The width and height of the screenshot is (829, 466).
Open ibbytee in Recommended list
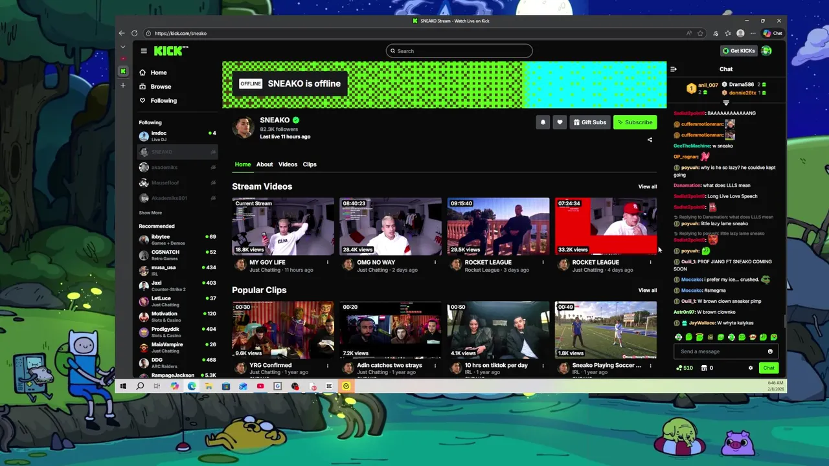click(x=177, y=239)
